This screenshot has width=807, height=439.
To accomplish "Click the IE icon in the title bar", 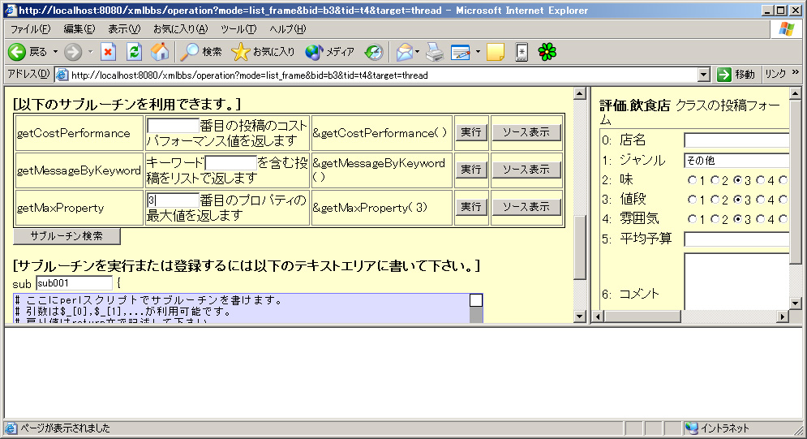I will pyautogui.click(x=11, y=11).
